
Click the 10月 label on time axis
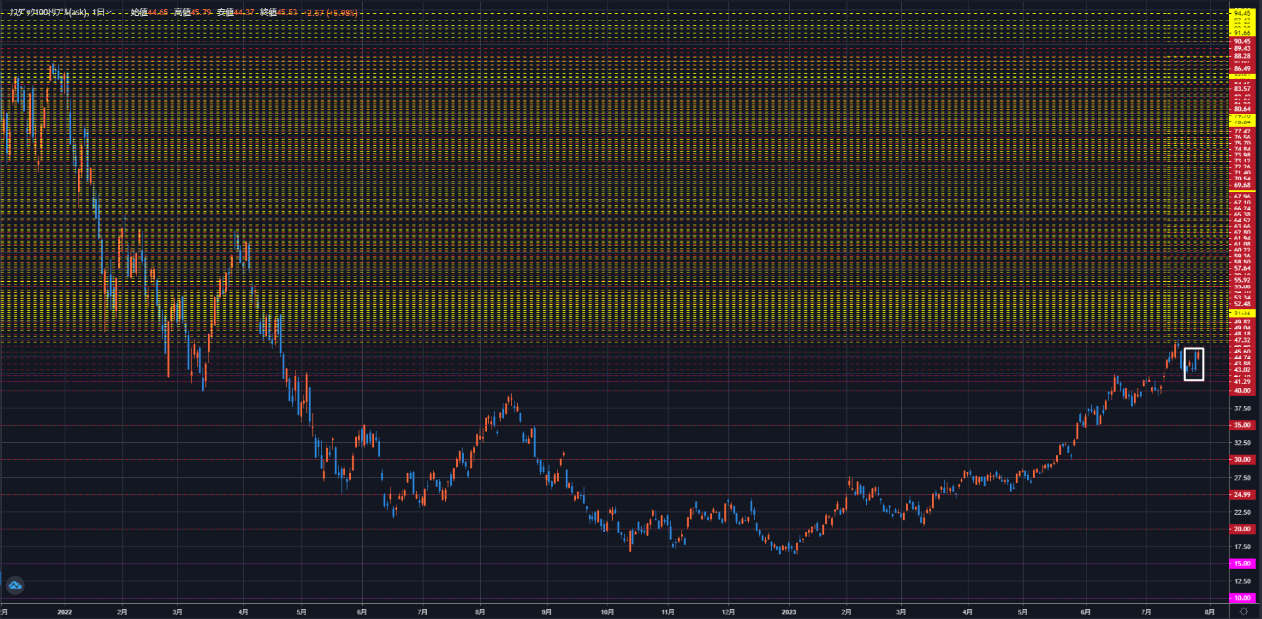(608, 612)
